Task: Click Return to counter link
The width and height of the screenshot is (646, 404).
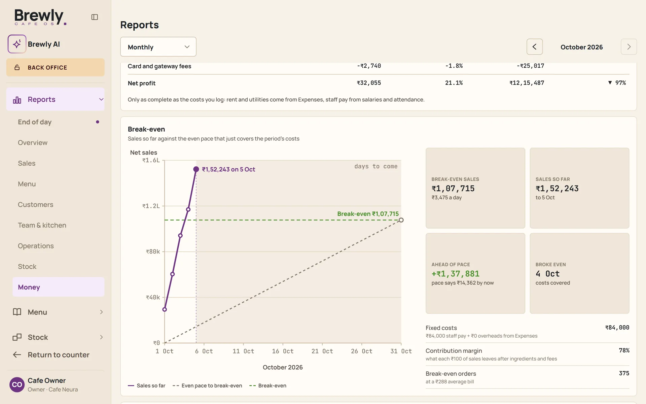Action: pyautogui.click(x=59, y=355)
